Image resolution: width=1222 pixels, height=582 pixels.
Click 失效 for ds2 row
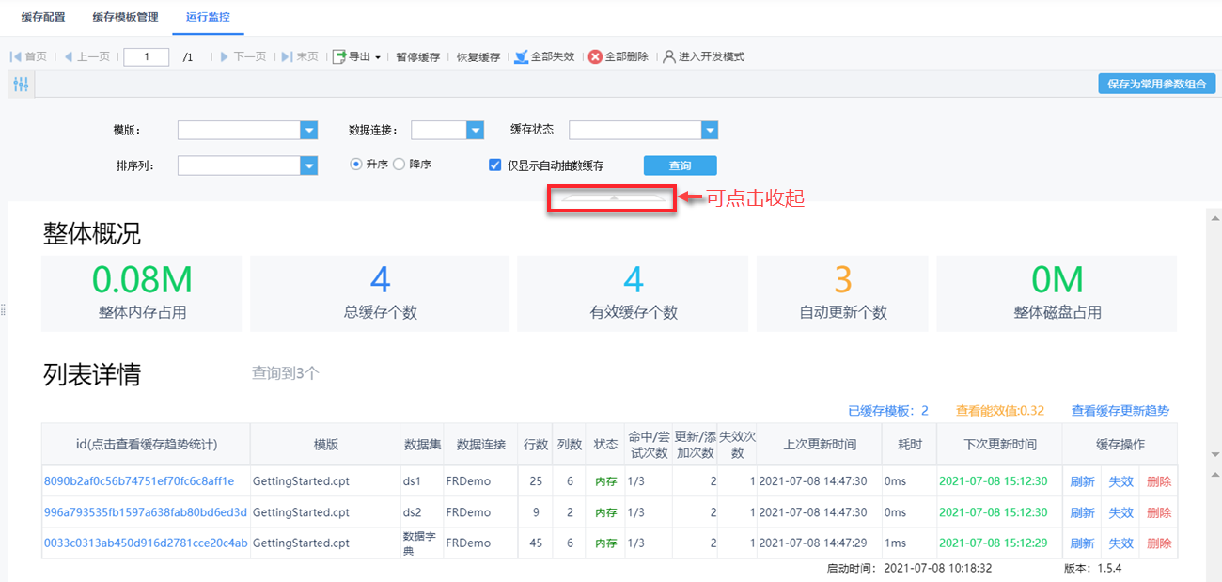click(1120, 512)
